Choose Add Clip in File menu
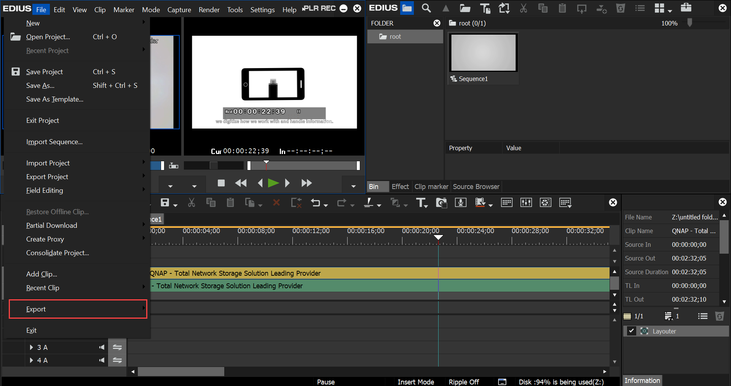The width and height of the screenshot is (731, 386). click(41, 274)
